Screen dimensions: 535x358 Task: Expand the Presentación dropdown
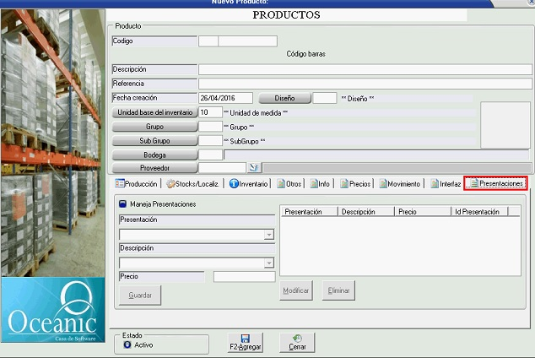[x=269, y=236]
